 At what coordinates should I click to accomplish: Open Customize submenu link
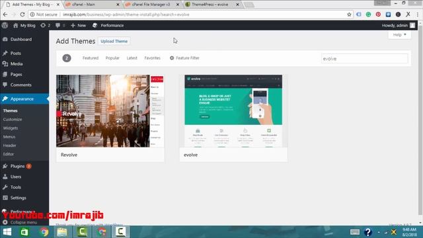tap(13, 119)
